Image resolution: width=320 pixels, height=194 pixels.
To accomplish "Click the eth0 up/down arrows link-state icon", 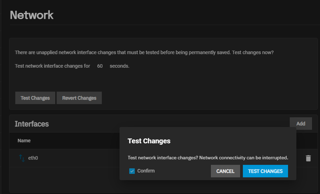I will click(x=22, y=158).
